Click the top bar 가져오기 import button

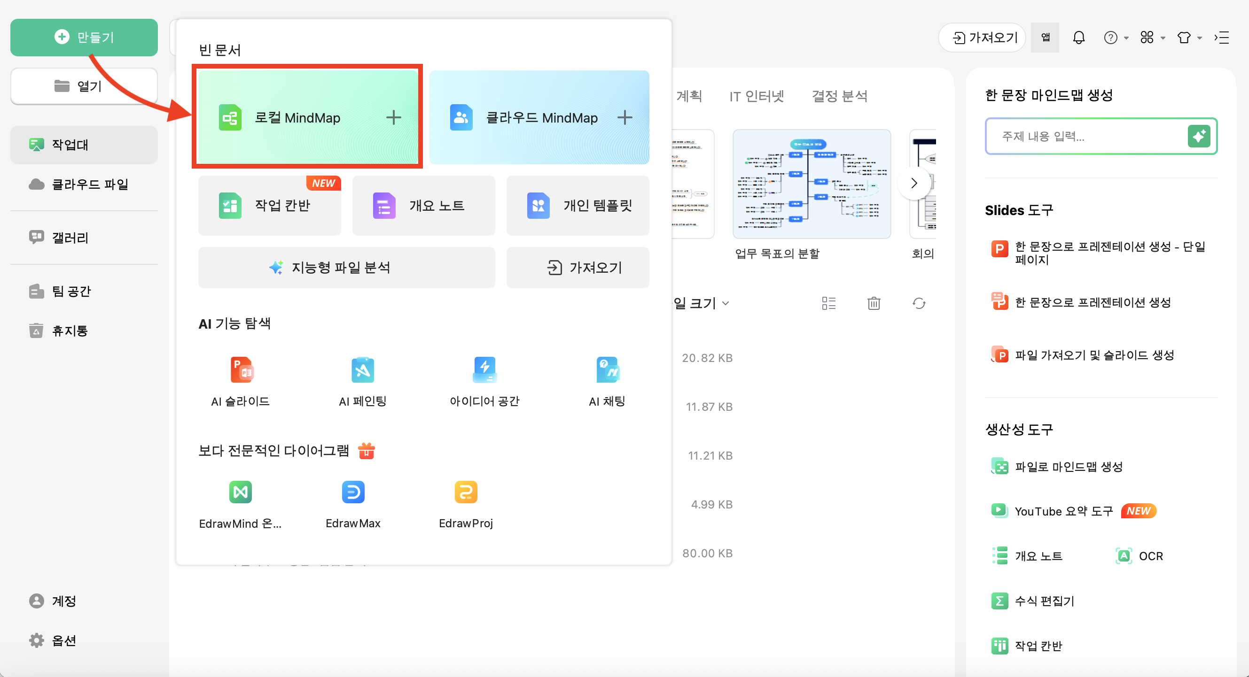[x=982, y=37]
